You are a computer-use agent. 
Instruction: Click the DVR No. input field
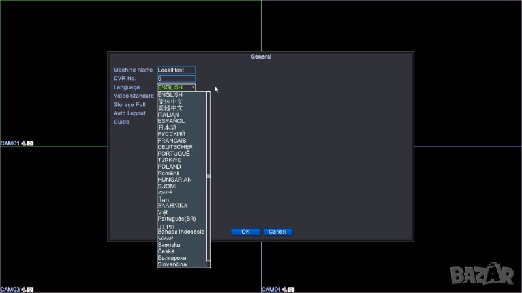(176, 79)
